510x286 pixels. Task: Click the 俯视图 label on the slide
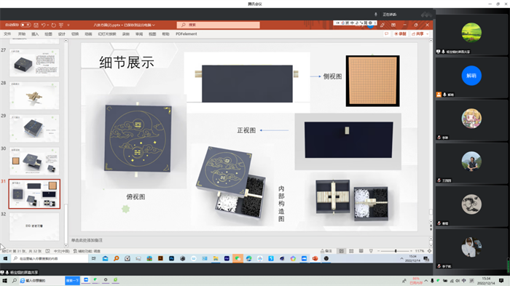136,196
